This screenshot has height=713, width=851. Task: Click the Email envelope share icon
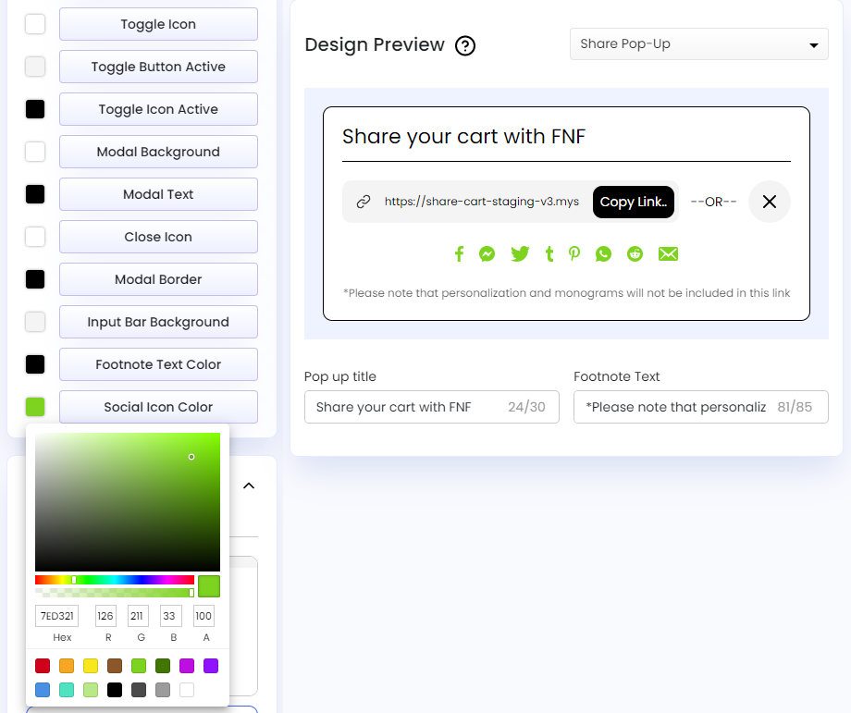[x=668, y=253]
